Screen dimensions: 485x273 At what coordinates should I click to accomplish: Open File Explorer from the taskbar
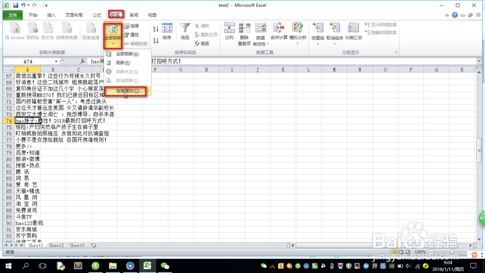click(x=113, y=266)
